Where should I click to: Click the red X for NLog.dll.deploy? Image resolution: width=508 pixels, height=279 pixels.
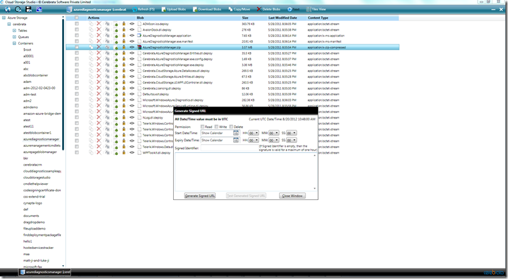click(99, 118)
